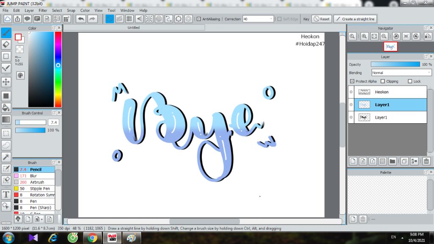Image resolution: width=434 pixels, height=244 pixels.
Task: Toggle the Clipping checkbox
Action: 383,81
